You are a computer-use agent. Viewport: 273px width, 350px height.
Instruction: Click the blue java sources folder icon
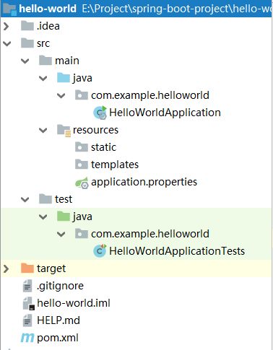(x=64, y=78)
